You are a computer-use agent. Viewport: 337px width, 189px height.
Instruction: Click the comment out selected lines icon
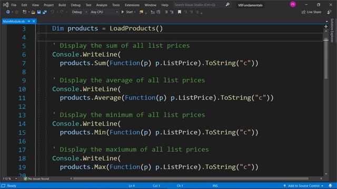click(153, 12)
